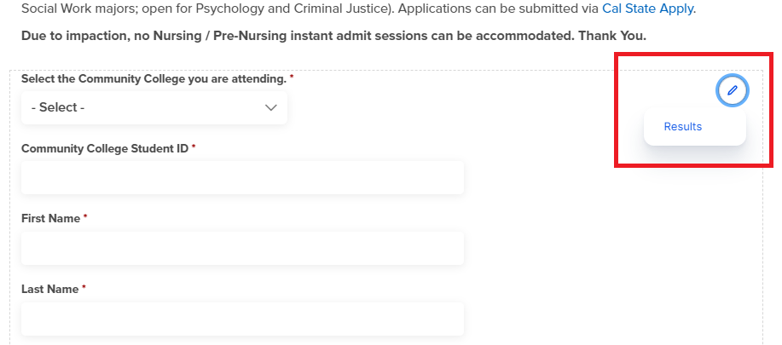
Task: Click the 'First Name' label text
Action: 50,218
